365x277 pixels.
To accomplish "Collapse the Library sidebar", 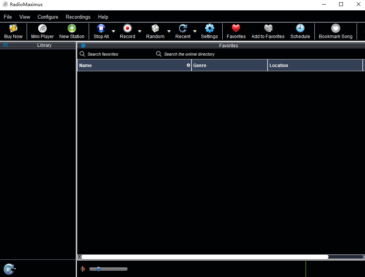I will point(5,45).
